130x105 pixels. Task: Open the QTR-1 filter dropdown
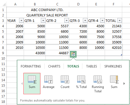pos(43,21)
